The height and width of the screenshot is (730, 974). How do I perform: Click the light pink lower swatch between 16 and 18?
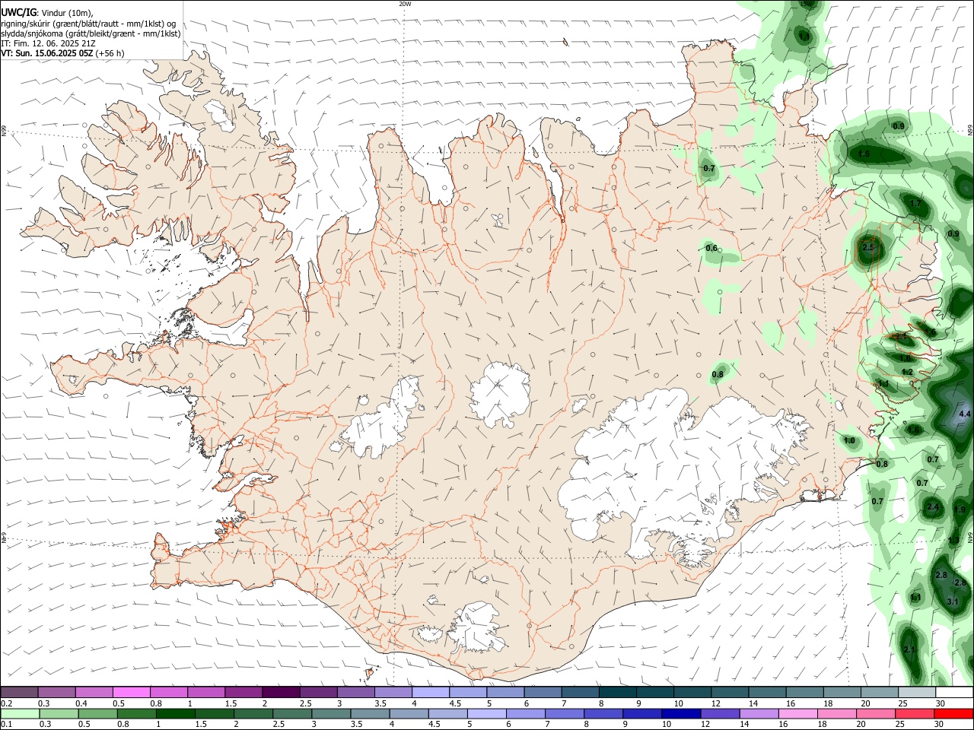click(799, 714)
